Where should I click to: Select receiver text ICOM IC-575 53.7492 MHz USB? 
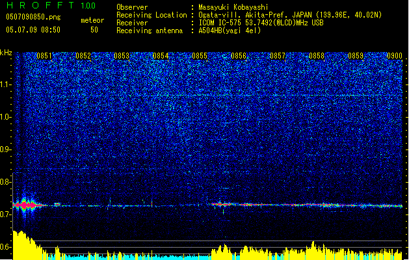click(x=261, y=23)
